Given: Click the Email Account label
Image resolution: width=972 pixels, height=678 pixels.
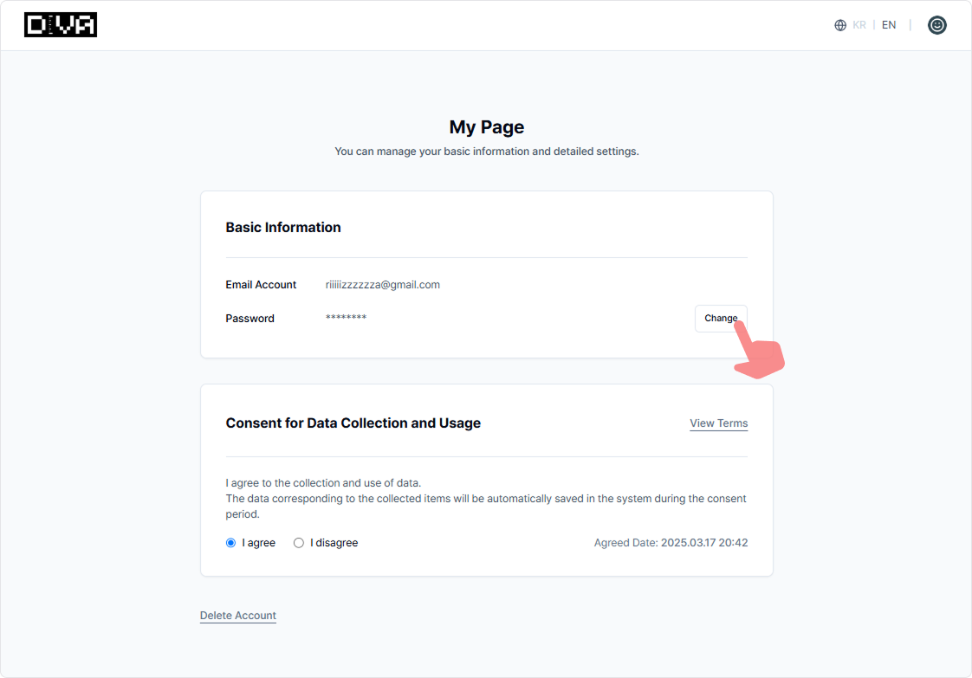Looking at the screenshot, I should click(261, 285).
